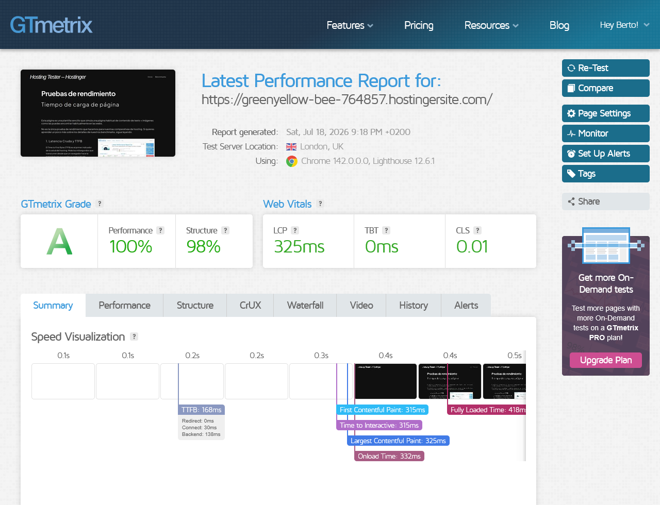The image size is (660, 505).
Task: Expand the Resources dropdown menu
Action: (491, 25)
